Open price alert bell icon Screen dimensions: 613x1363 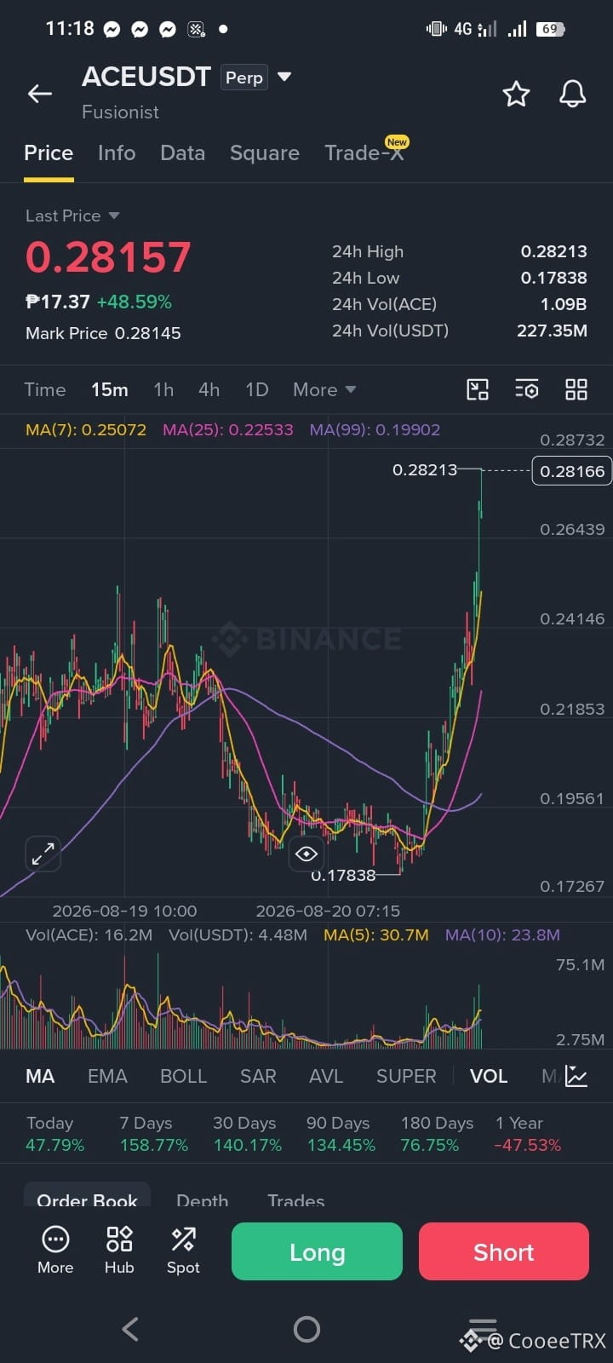coord(572,94)
